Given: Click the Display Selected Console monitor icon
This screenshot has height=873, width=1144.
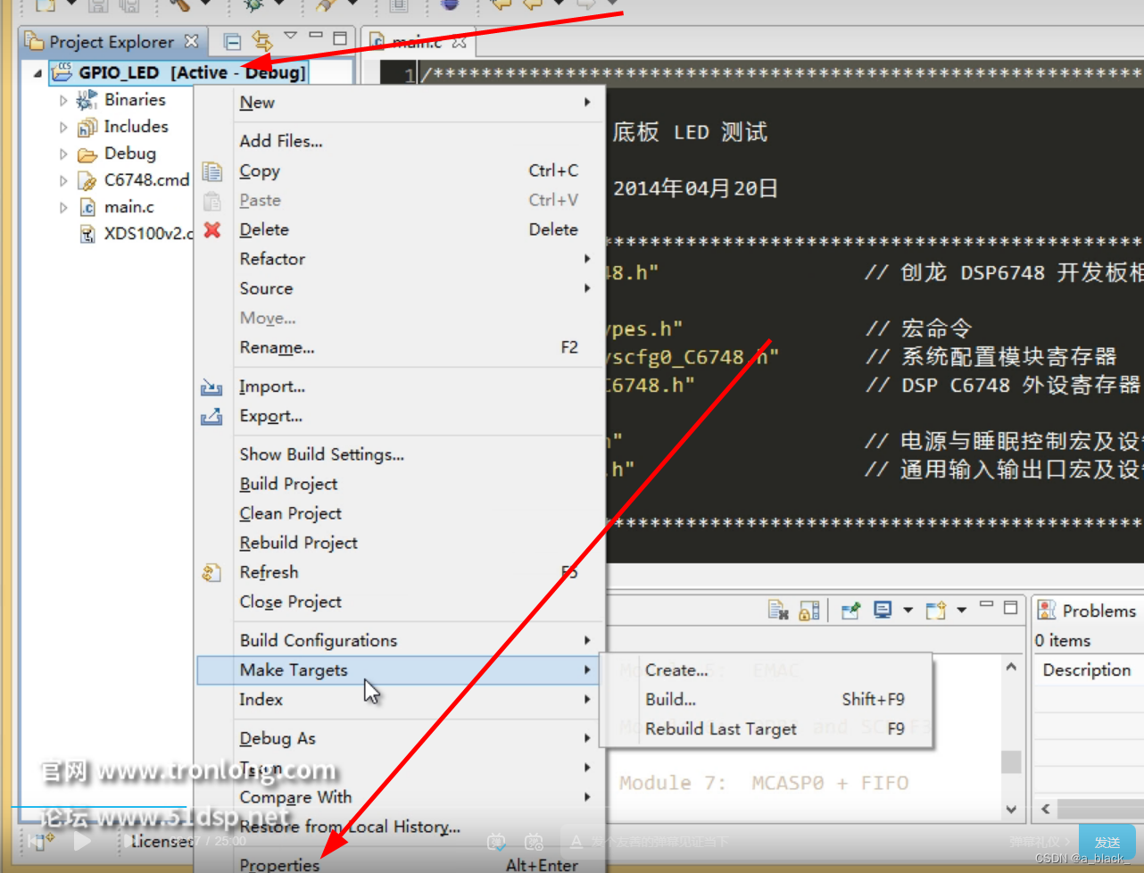Looking at the screenshot, I should 883,611.
